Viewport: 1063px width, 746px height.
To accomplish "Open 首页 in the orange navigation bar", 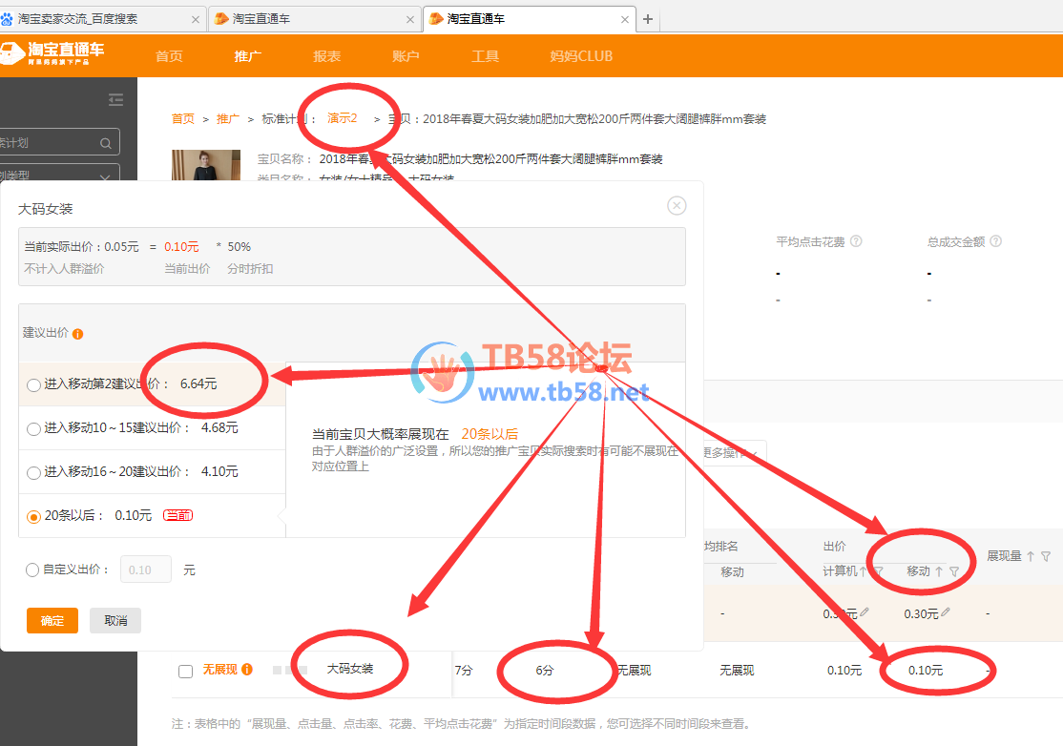I will (x=169, y=56).
